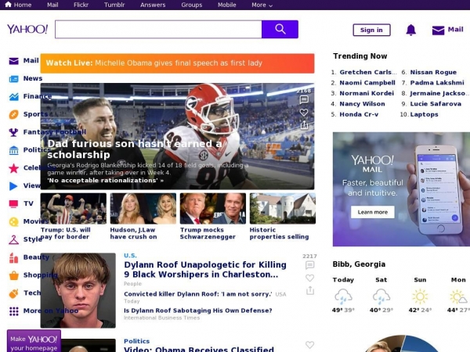Open trending topic Laptops
470x352 pixels.
pos(424,114)
